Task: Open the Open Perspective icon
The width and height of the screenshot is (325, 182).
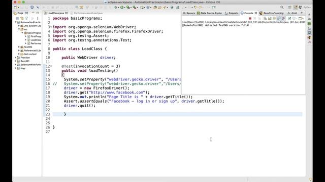Action: point(290,8)
